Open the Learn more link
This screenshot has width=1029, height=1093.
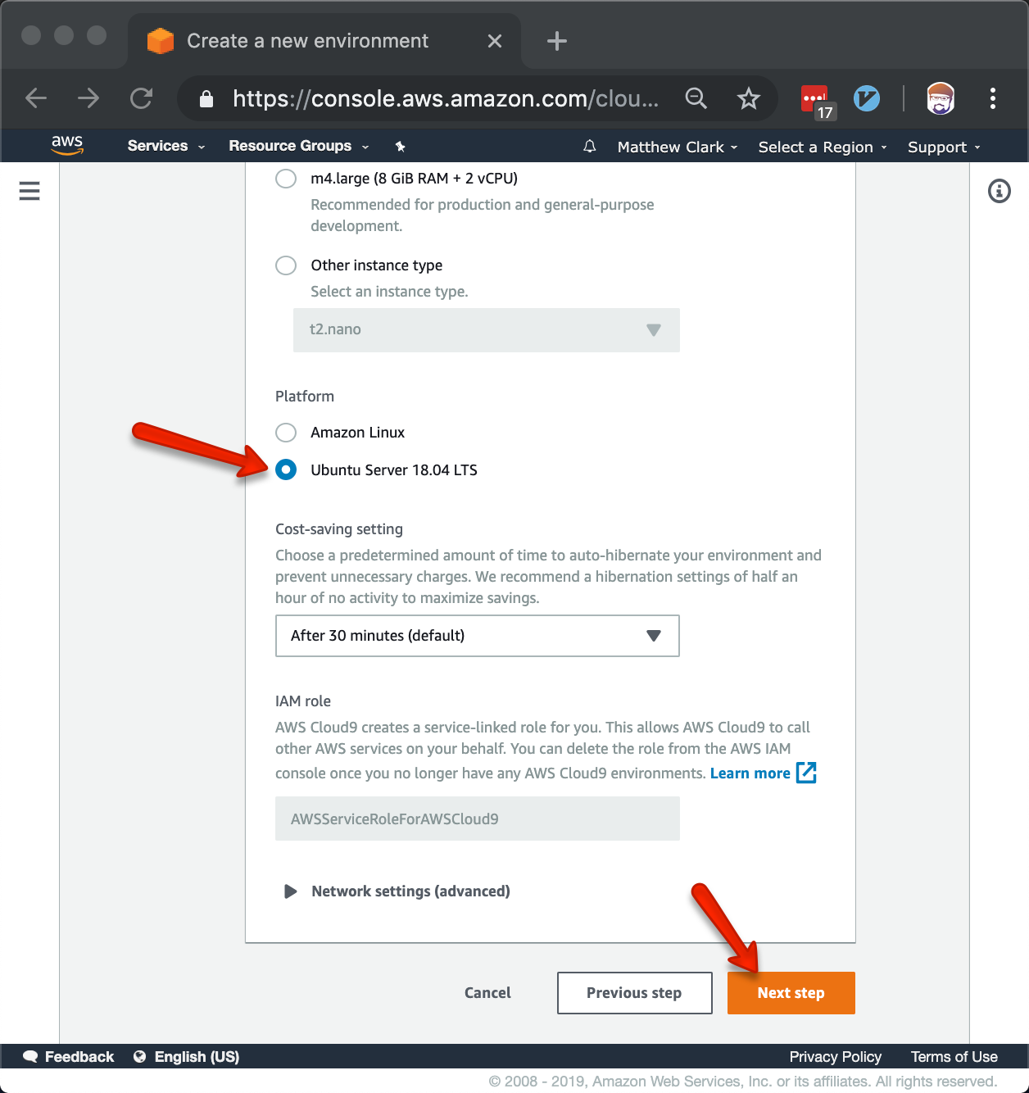pos(750,773)
